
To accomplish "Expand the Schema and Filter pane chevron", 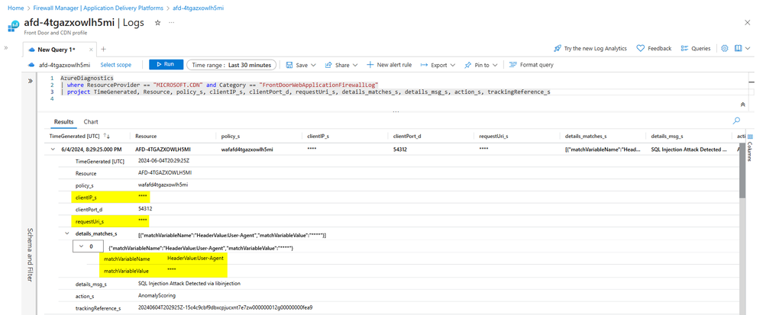I will click(x=31, y=81).
